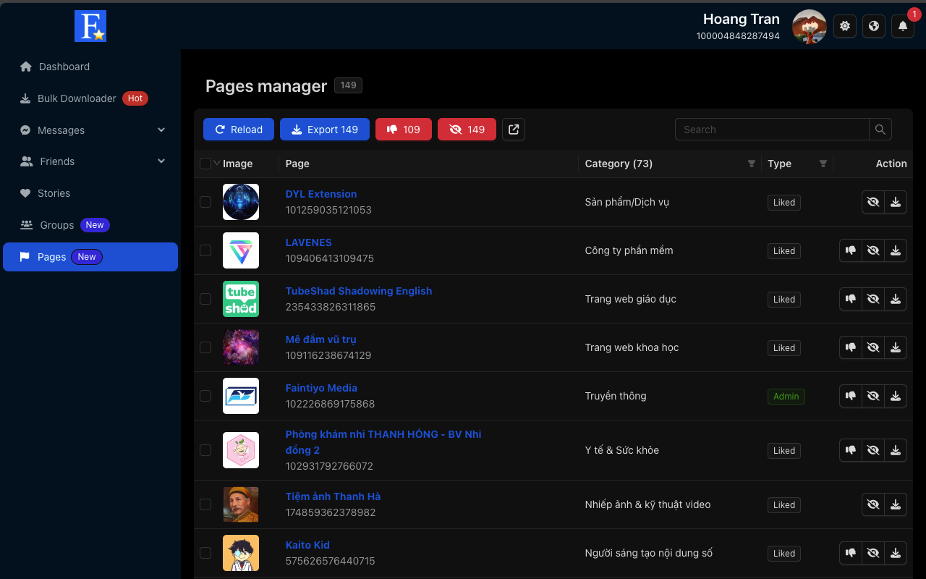Click the search magnifier icon
This screenshot has width=926, height=579.
[x=880, y=130]
